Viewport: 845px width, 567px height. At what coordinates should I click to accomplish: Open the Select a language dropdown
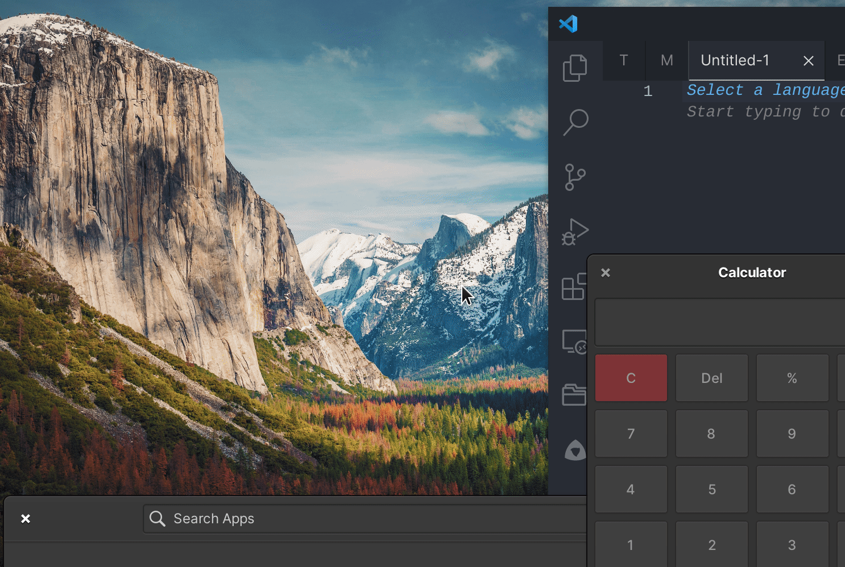coord(765,90)
